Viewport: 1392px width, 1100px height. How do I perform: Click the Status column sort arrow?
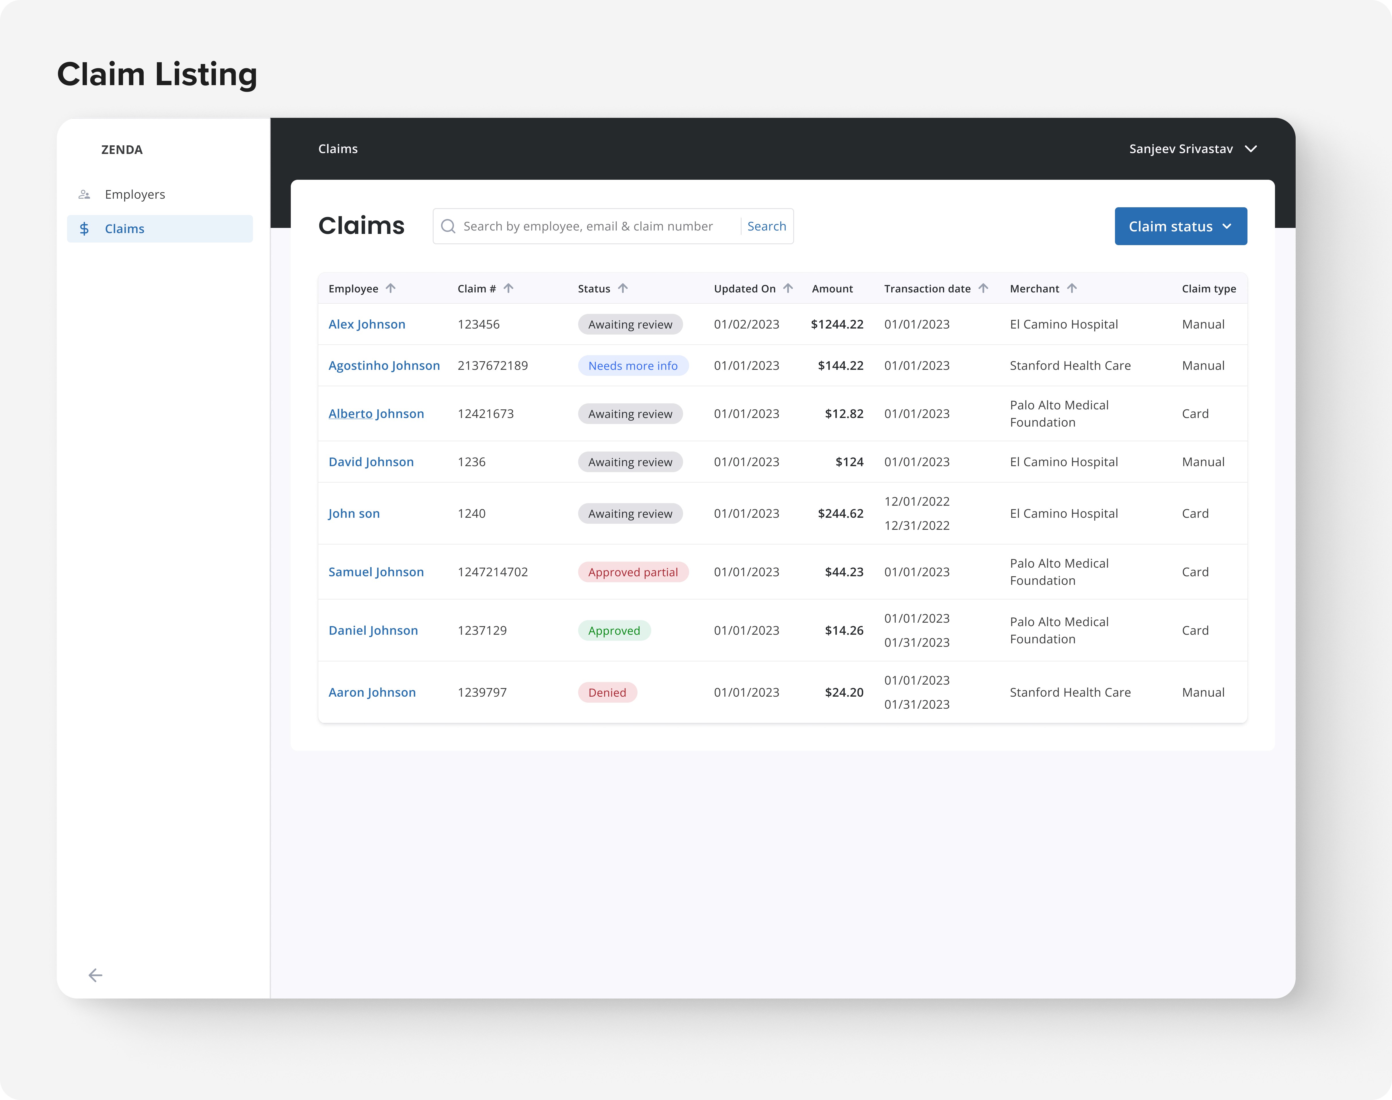point(622,288)
